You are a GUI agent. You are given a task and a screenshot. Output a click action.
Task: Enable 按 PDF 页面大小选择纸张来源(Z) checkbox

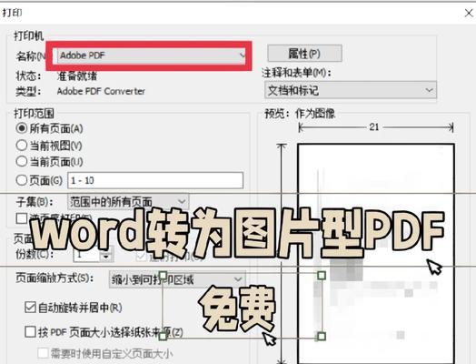pos(30,332)
